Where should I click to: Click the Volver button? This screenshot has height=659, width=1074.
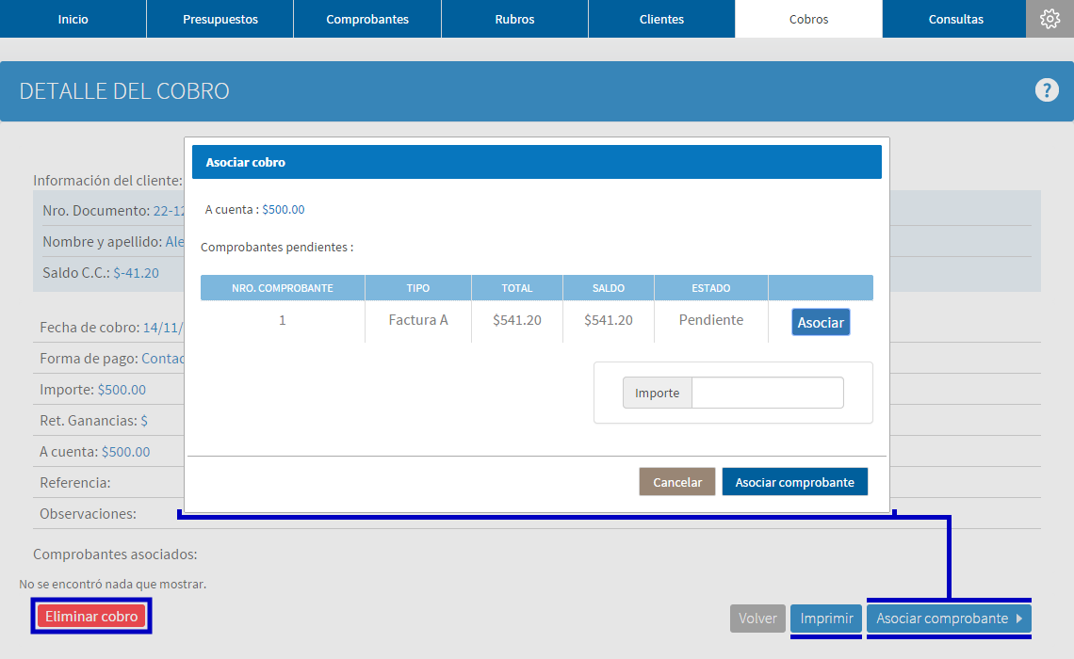757,619
